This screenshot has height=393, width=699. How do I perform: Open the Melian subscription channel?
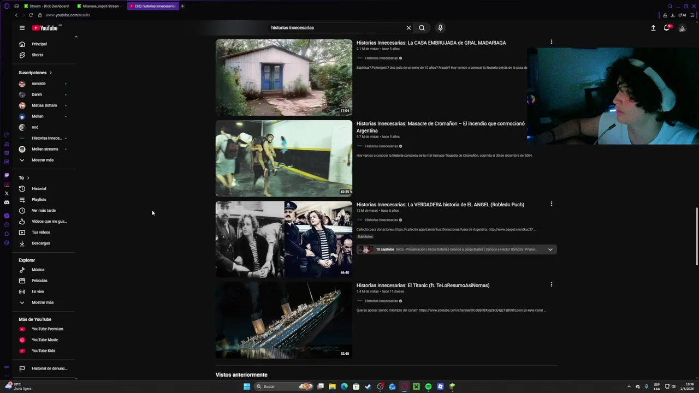[x=44, y=116]
